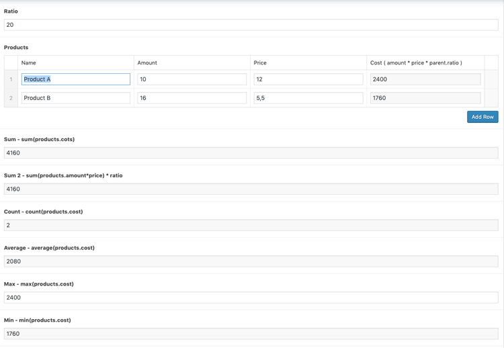The image size is (504, 348).
Task: Select the Product A name field
Action: [x=76, y=79]
